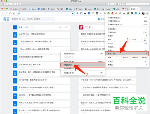Screen dimensions: 150x114
Task: Open the TikTok Global news item
Action: point(107,80)
